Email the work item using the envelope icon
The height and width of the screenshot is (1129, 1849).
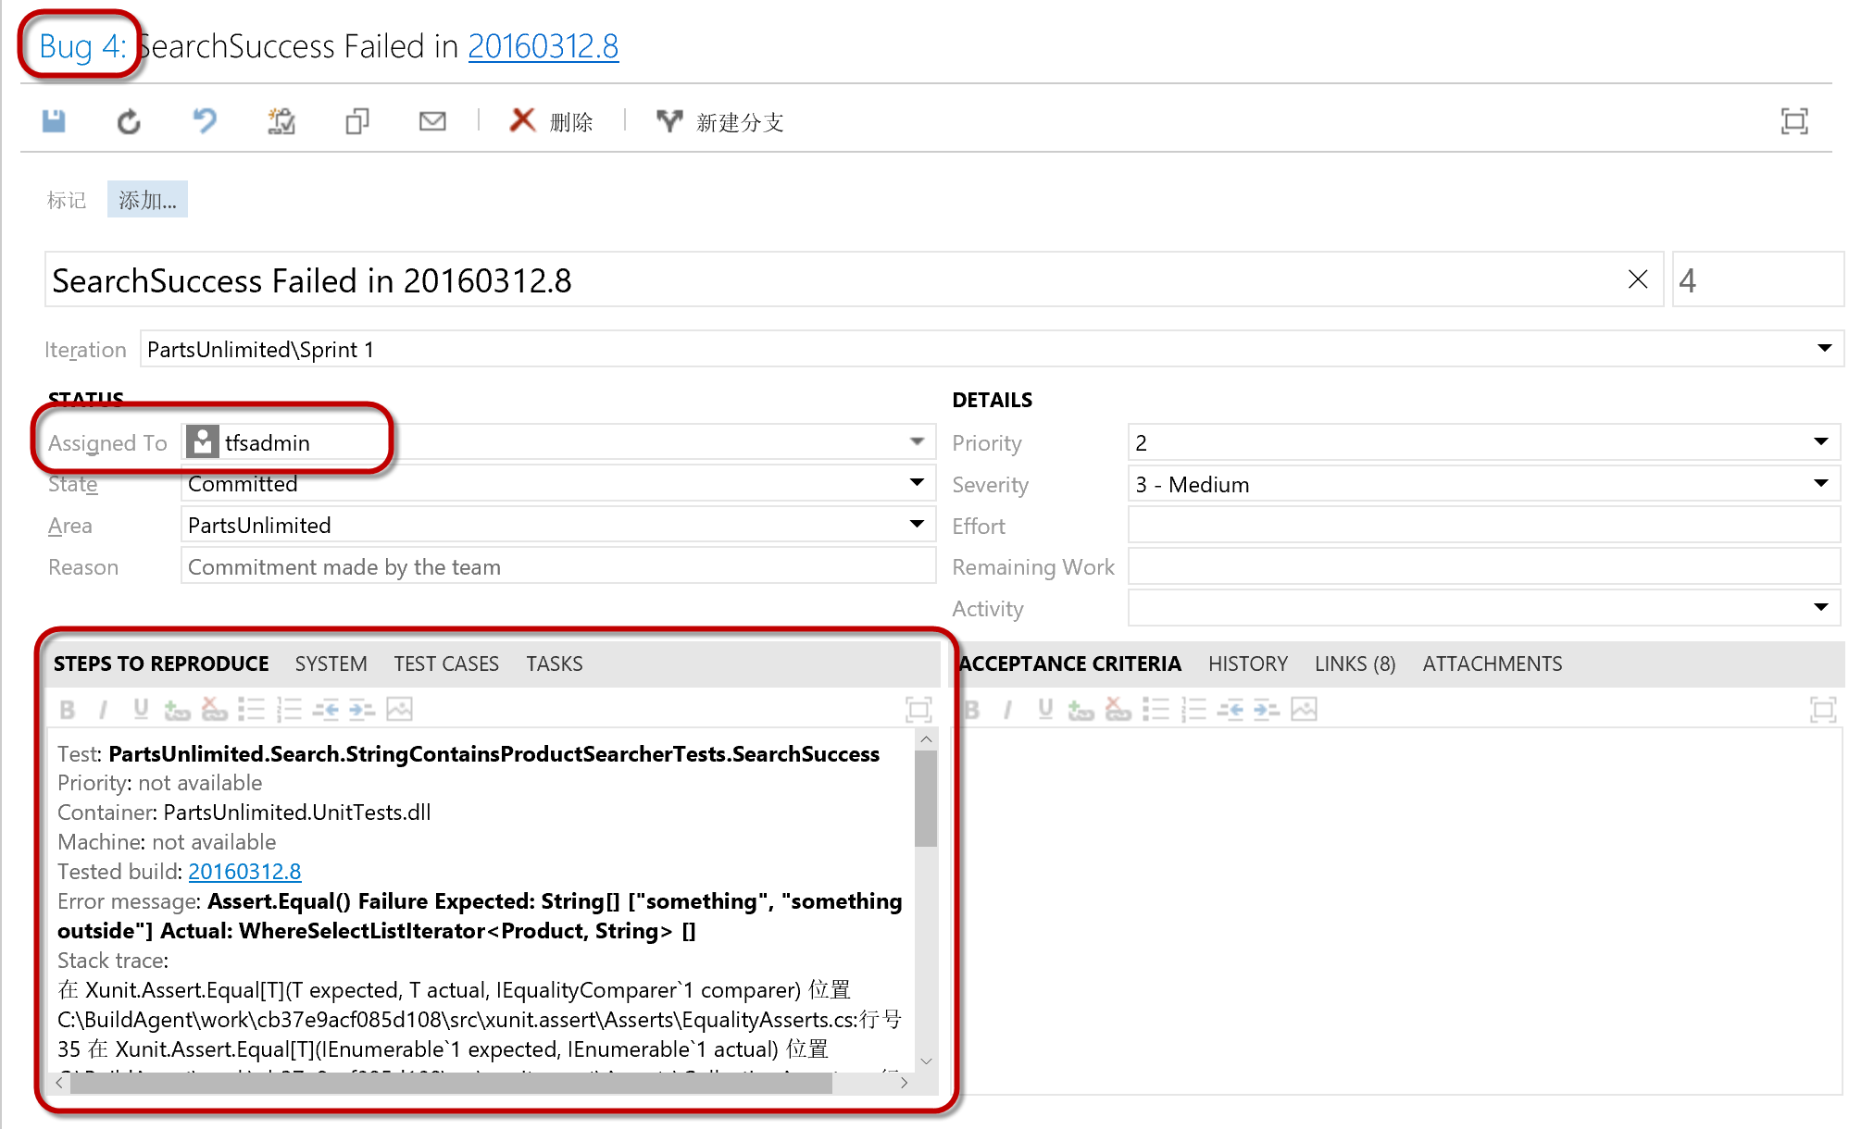(x=432, y=121)
